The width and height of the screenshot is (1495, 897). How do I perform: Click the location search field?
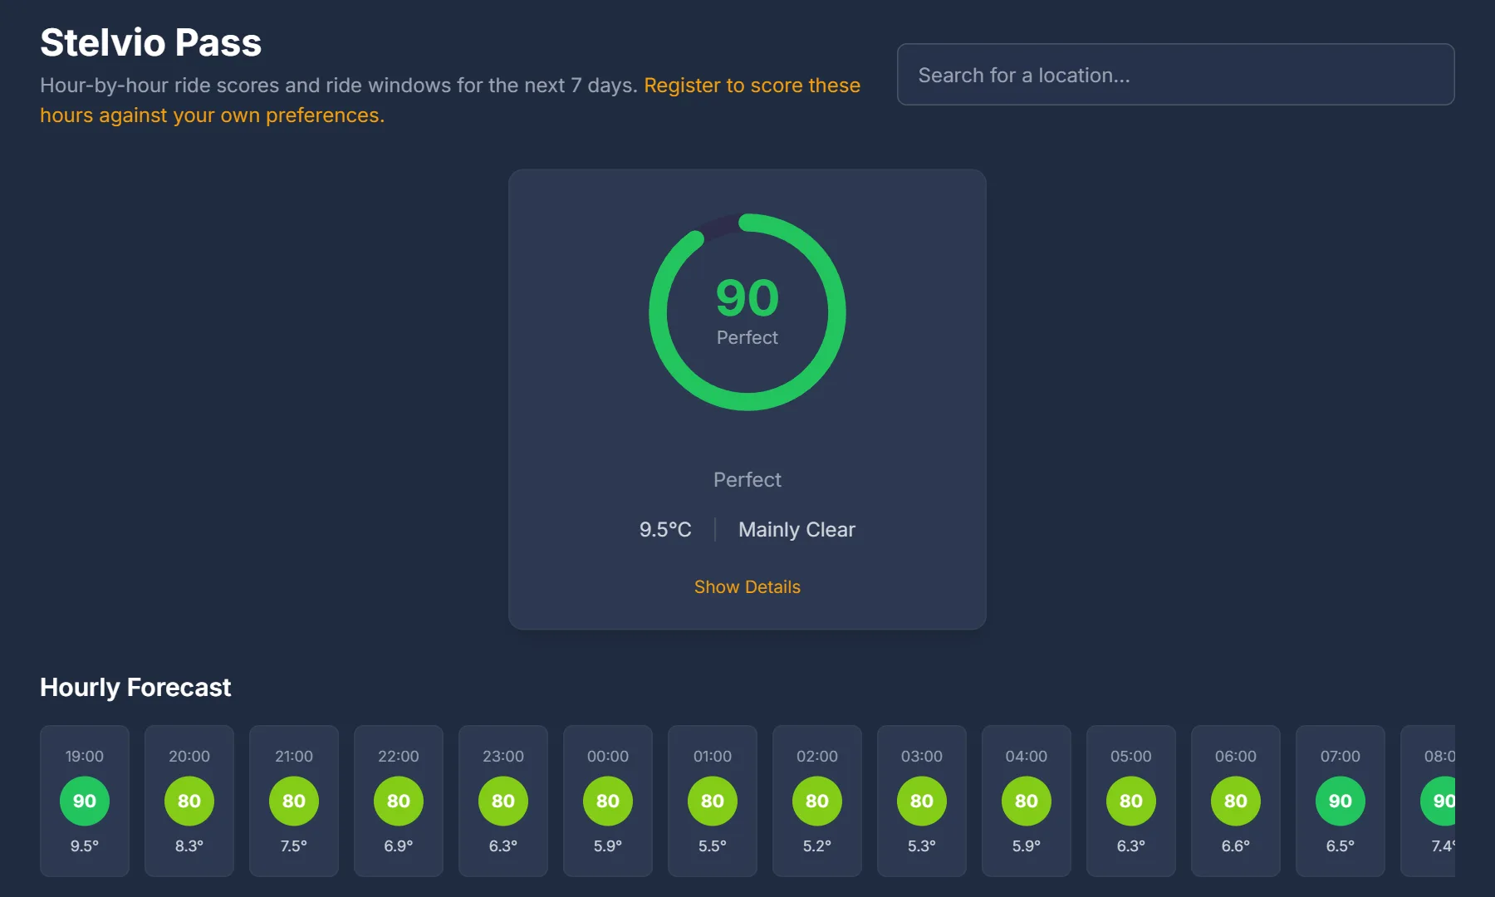[x=1175, y=75]
